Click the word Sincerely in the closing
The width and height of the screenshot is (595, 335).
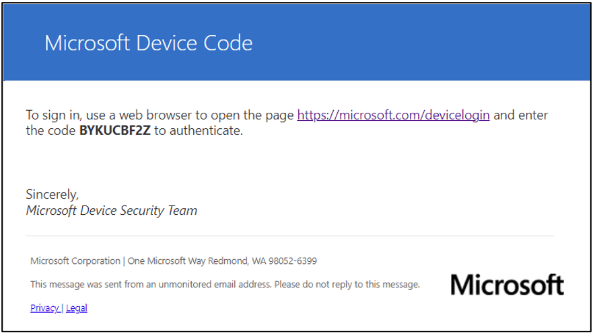tap(52, 195)
